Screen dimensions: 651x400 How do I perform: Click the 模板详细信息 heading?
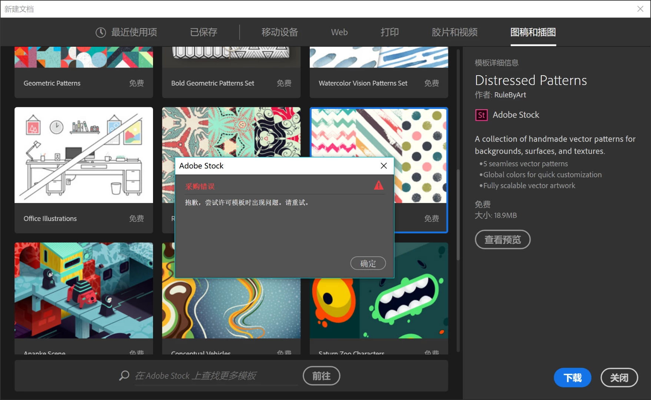(x=496, y=63)
